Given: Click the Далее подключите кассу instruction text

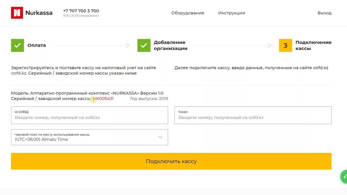Looking at the screenshot, I should click(x=251, y=68).
